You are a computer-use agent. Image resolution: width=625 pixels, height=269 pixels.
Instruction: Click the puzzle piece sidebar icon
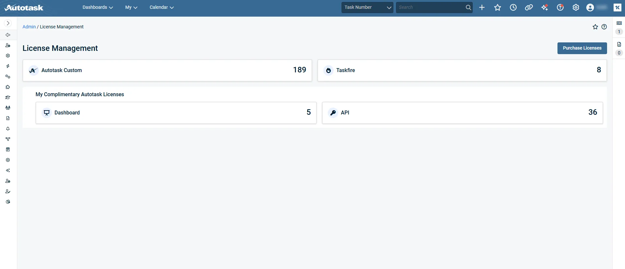pos(8,87)
